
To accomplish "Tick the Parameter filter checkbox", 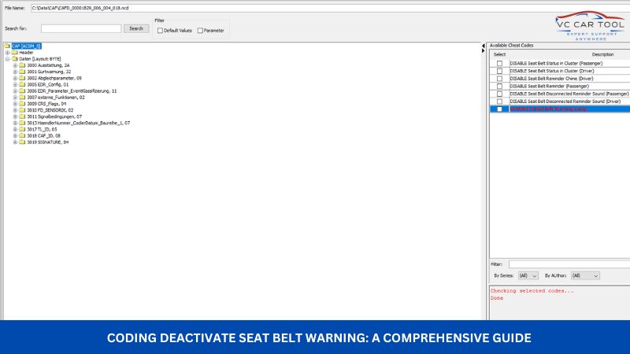I will click(200, 31).
